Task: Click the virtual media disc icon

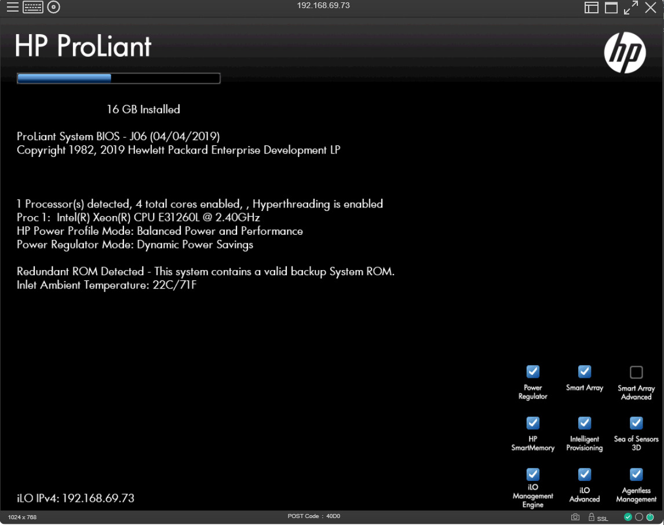Action: (x=53, y=7)
